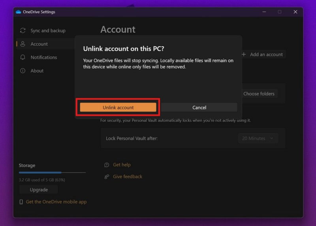Screen dimensions: 316x226
Task: Go to the About section
Action: tap(37, 71)
